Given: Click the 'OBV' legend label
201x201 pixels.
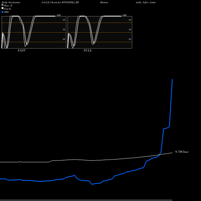Looking at the screenshot, I should coord(6,12).
